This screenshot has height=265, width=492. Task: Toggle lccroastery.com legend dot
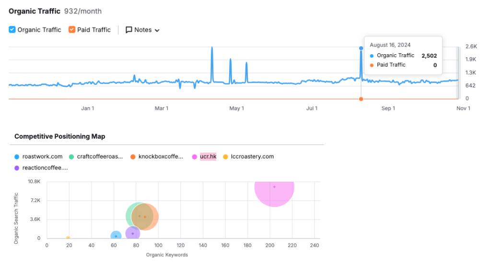[226, 157]
